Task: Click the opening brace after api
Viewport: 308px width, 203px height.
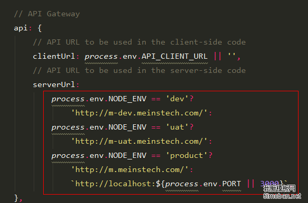Action: pyautogui.click(x=39, y=28)
